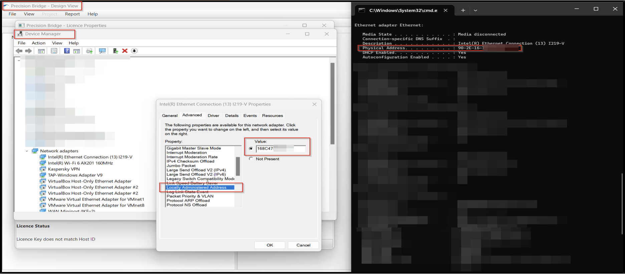Select Intel(R) Ethernet Connection (13) I219-V adapter
This screenshot has width=625, height=276.
pyautogui.click(x=90, y=157)
